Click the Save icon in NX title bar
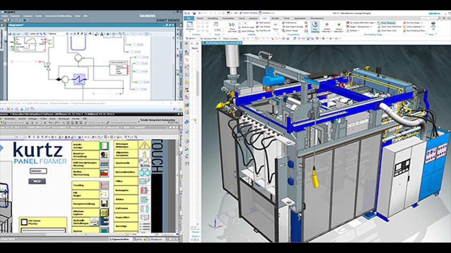This screenshot has height=253, width=451. pos(194,13)
